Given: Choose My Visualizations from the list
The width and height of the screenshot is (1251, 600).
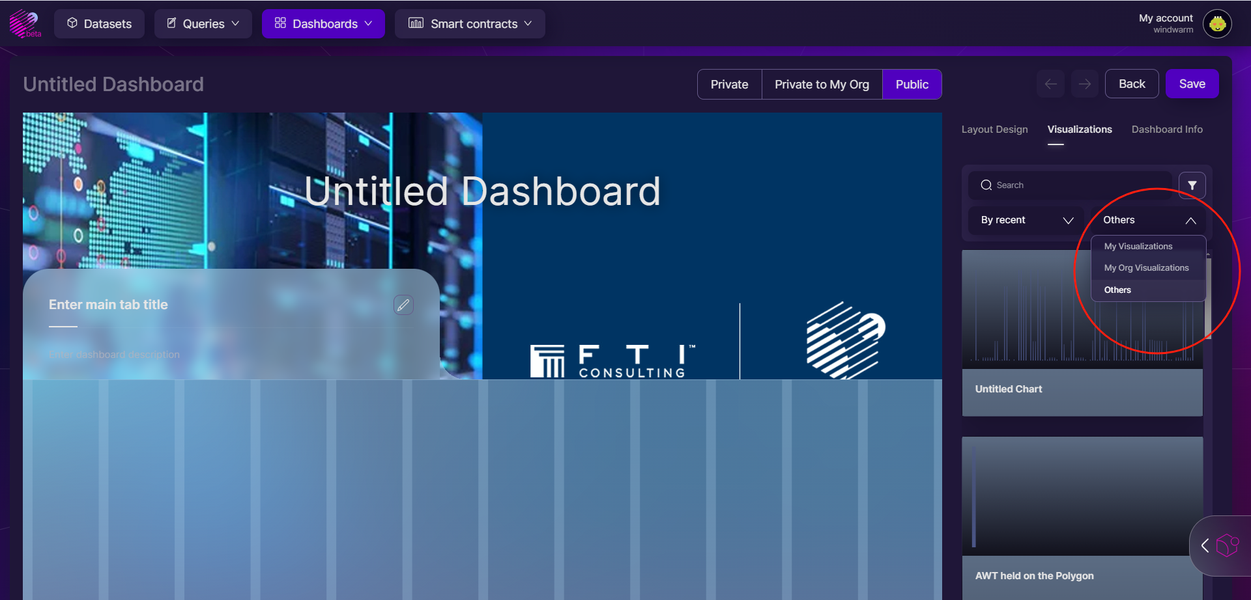Looking at the screenshot, I should coord(1138,247).
